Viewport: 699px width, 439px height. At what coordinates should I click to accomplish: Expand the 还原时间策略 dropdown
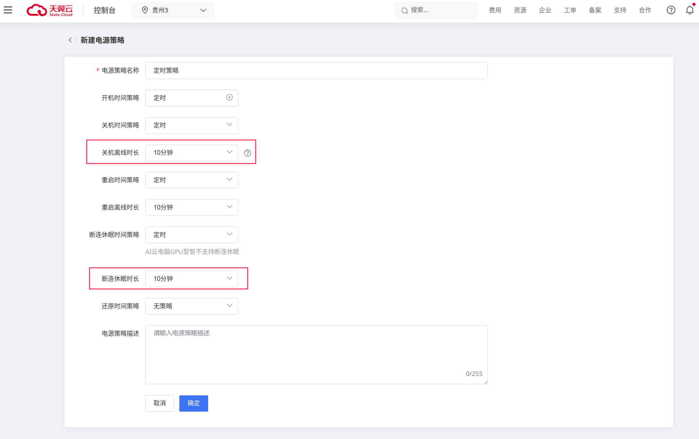tap(192, 306)
